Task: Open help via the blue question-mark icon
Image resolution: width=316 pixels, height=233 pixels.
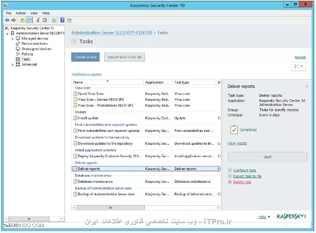Action: (63, 20)
